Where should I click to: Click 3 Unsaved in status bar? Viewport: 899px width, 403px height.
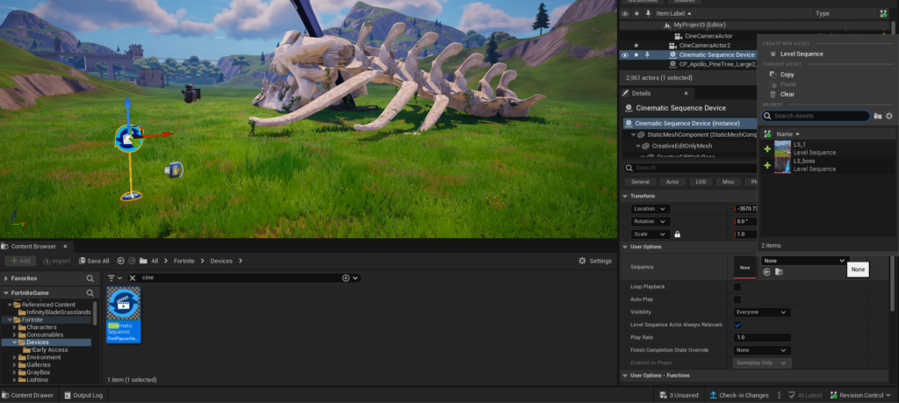[679, 395]
